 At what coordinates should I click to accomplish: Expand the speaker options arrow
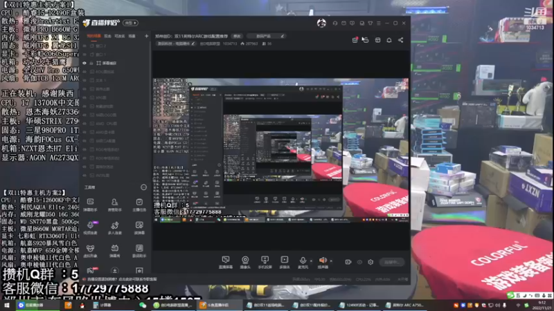pos(331,261)
